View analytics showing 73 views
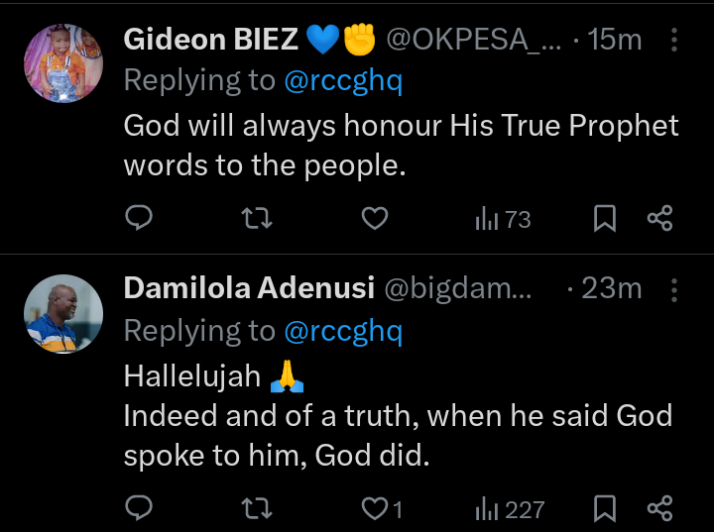714x532 pixels. (x=503, y=219)
